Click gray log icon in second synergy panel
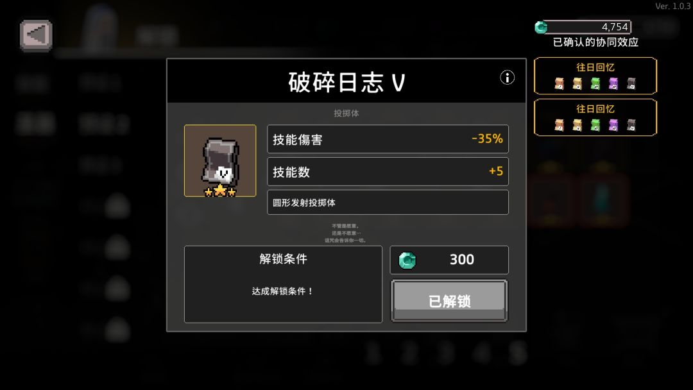Image resolution: width=693 pixels, height=390 pixels. tap(631, 125)
